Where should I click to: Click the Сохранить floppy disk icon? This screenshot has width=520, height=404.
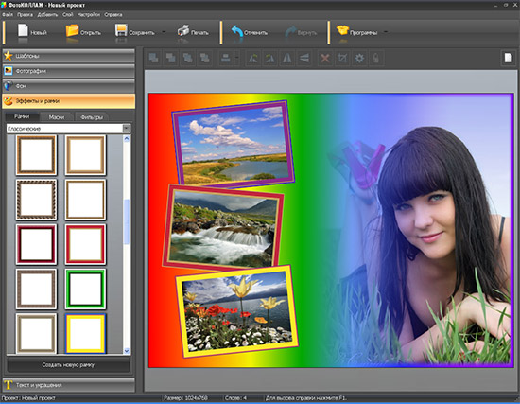[121, 30]
